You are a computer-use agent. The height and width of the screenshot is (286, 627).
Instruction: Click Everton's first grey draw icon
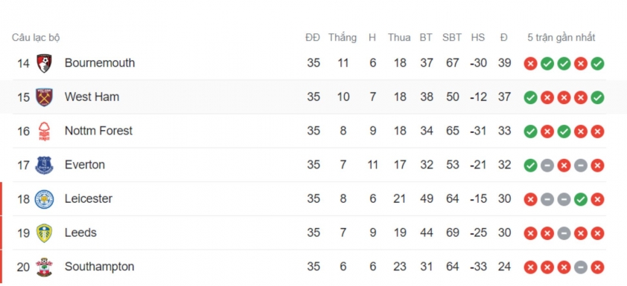tap(547, 165)
